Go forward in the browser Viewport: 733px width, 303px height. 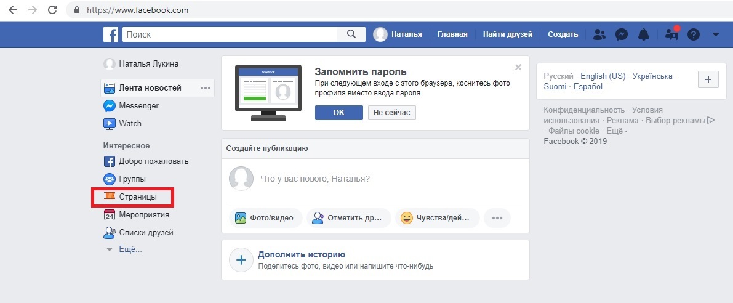tap(32, 10)
